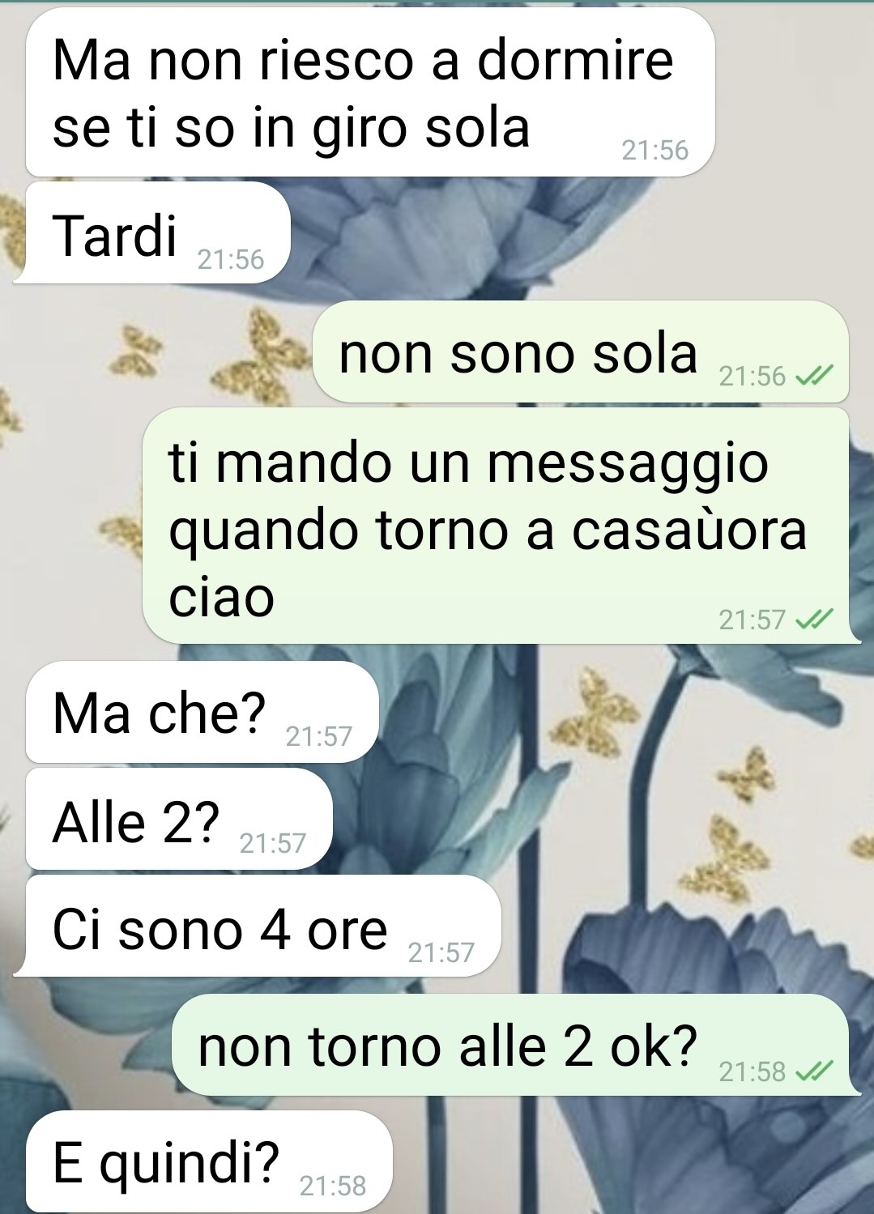Tap the 21:57 timestamp on 'Ci sono 4 ore'
Viewport: 874px width, 1214px height.
(x=441, y=952)
